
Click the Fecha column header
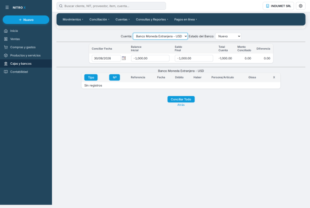click(x=161, y=77)
